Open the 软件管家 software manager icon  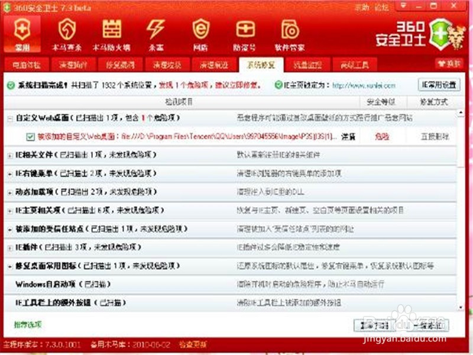[290, 34]
